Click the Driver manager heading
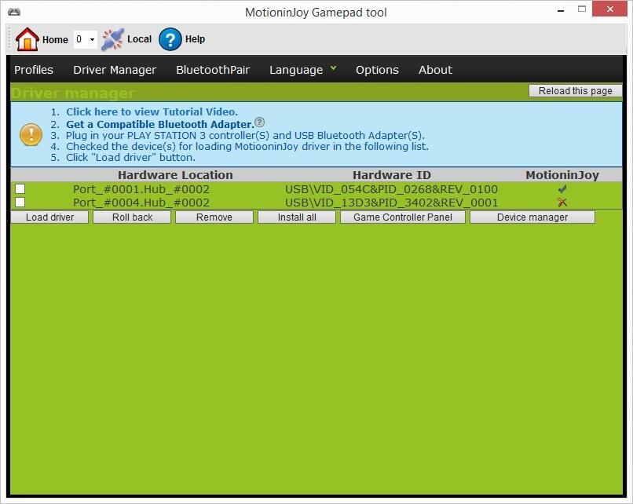Image resolution: width=633 pixels, height=504 pixels. coord(72,93)
